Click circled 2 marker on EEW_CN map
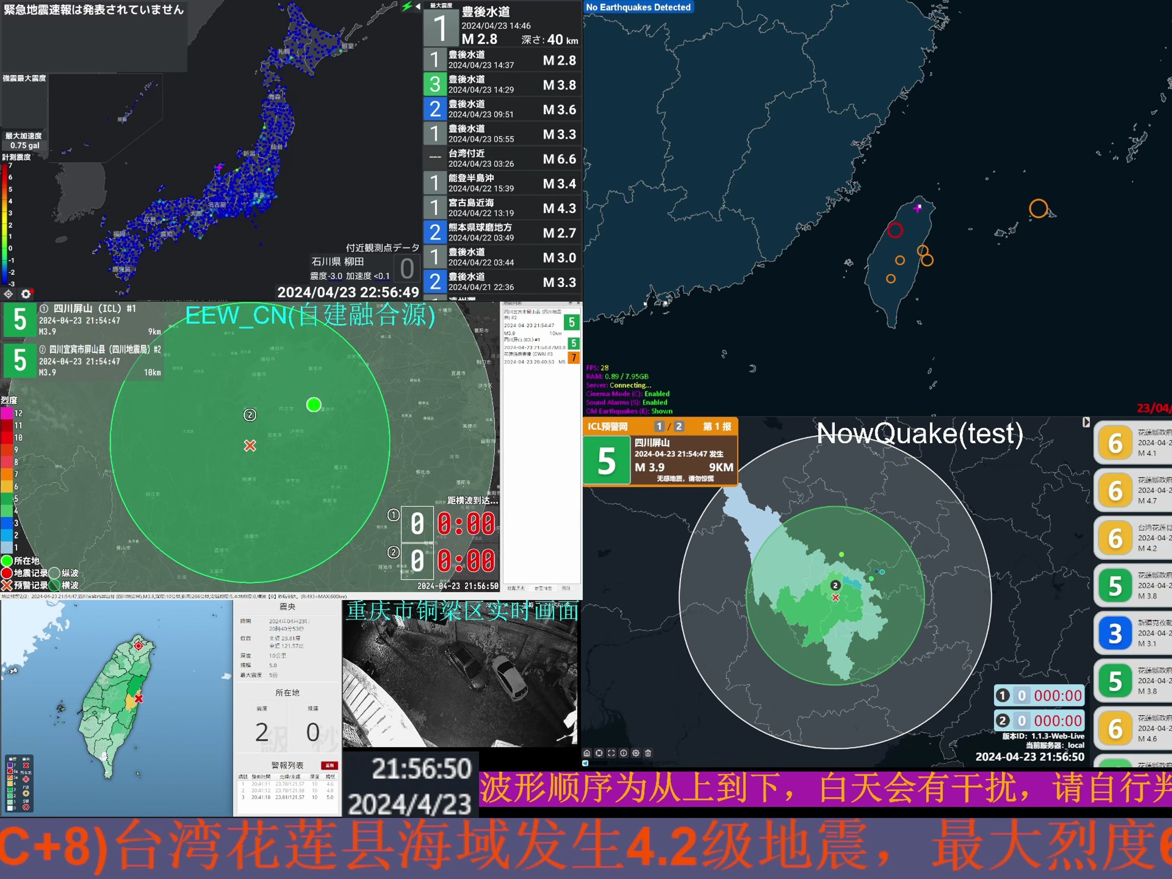The height and width of the screenshot is (879, 1172). coord(249,415)
